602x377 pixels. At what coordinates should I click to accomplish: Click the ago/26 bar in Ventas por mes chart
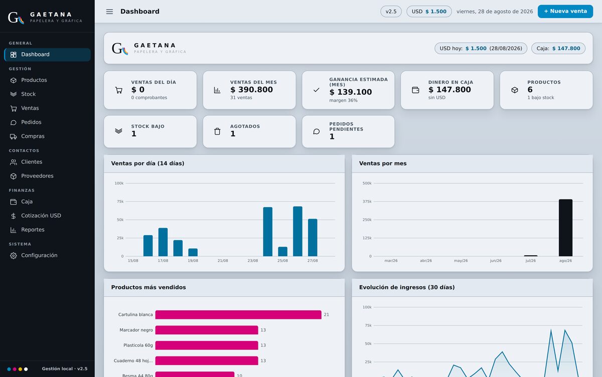pyautogui.click(x=565, y=228)
